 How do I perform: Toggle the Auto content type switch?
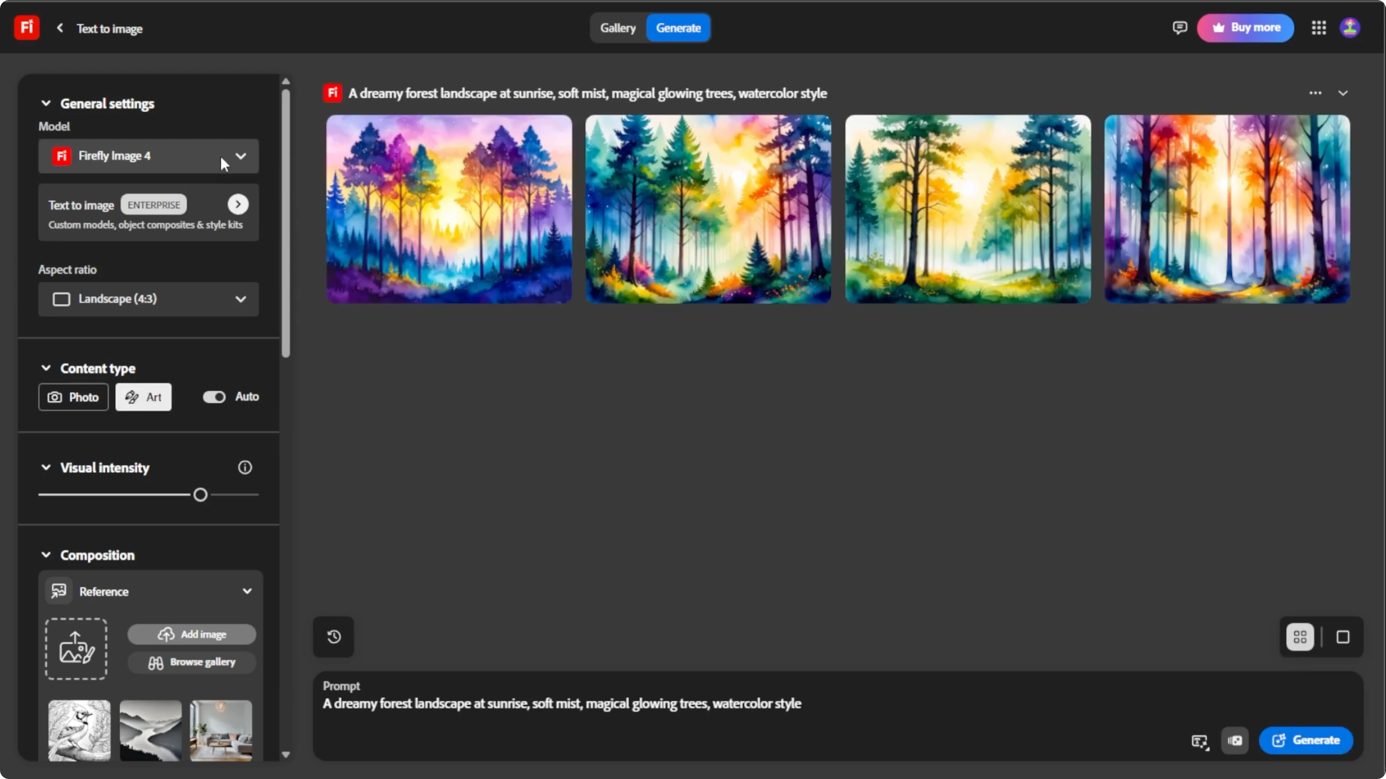pos(214,397)
